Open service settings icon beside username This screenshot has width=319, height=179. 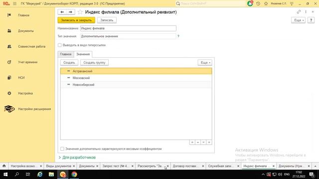click(x=292, y=3)
